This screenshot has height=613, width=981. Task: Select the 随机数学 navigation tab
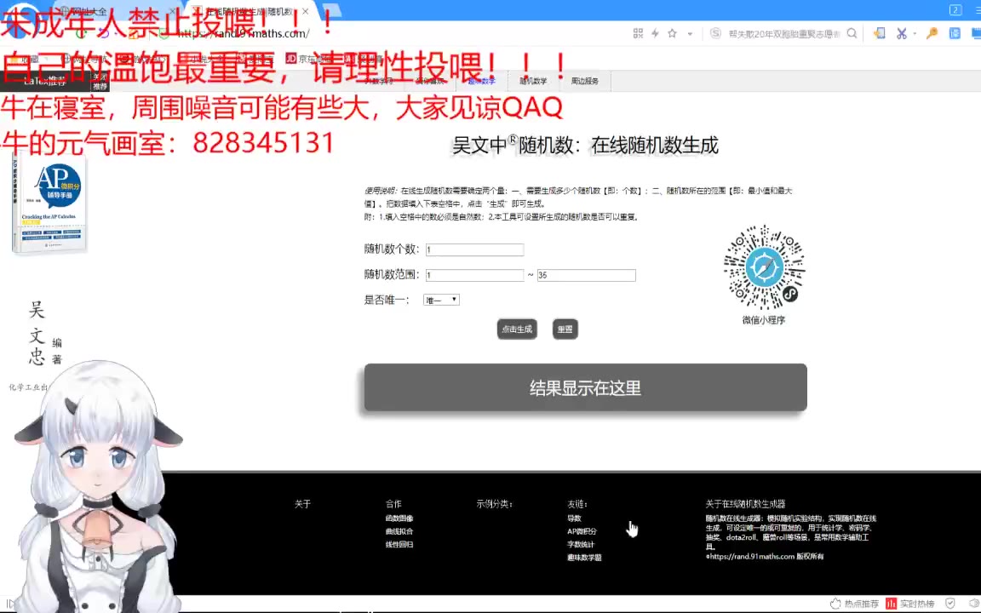[533, 82]
